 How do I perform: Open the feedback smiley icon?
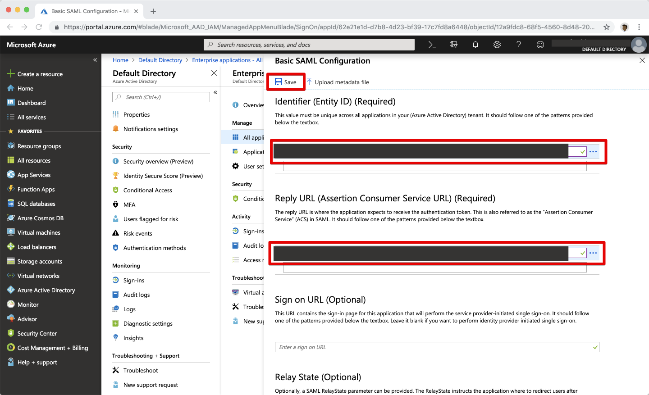click(x=540, y=45)
